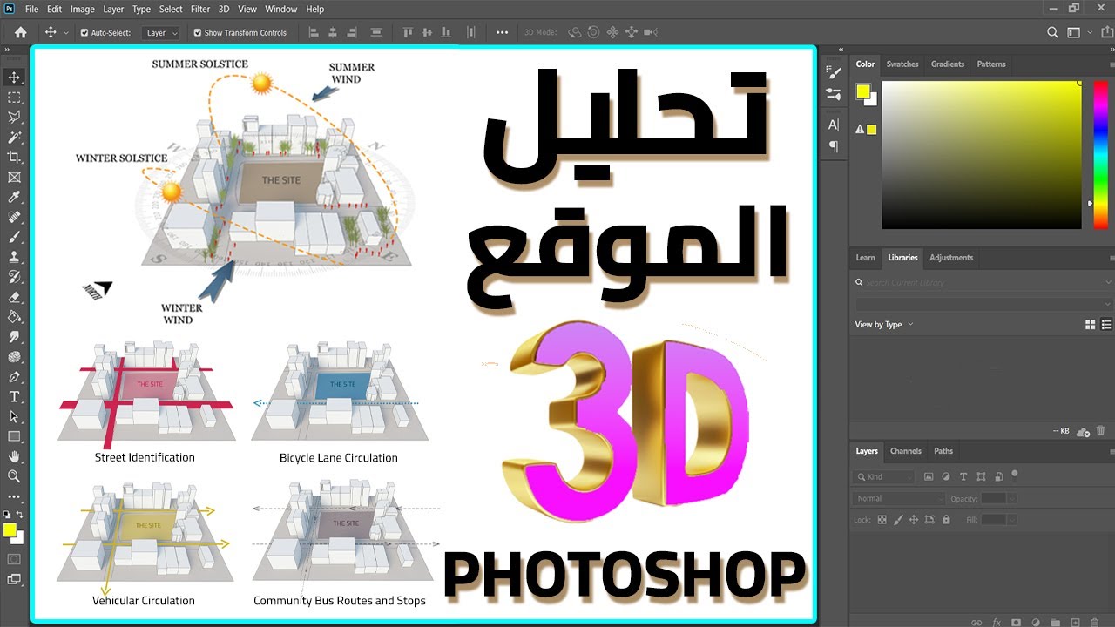1115x627 pixels.
Task: Select the Smudge tool
Action: 14,337
